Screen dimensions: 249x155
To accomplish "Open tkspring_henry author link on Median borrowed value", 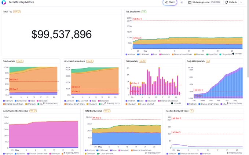I will pyautogui.click(x=235, y=153).
